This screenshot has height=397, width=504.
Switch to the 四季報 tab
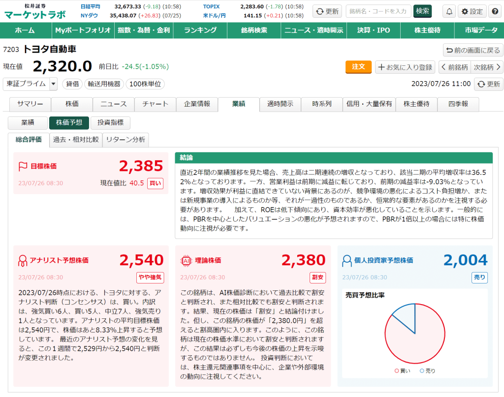click(x=458, y=104)
